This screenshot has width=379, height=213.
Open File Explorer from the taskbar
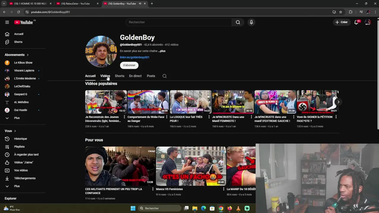(x=195, y=208)
